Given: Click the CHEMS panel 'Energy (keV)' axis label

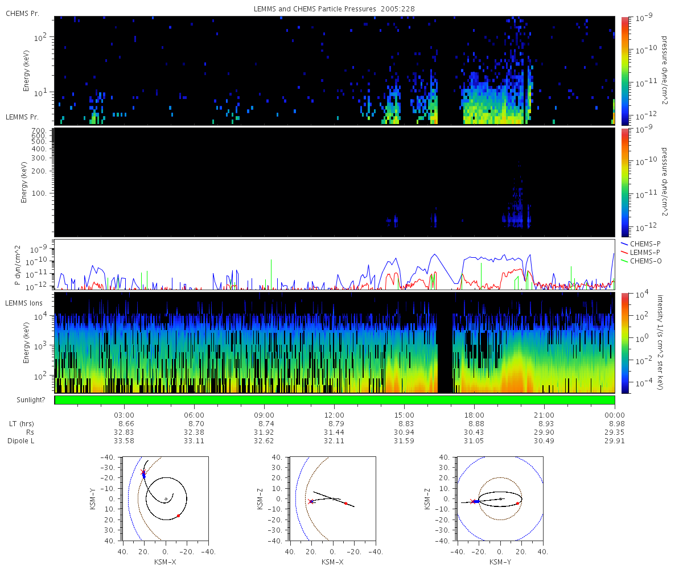Looking at the screenshot, I should click(x=26, y=71).
